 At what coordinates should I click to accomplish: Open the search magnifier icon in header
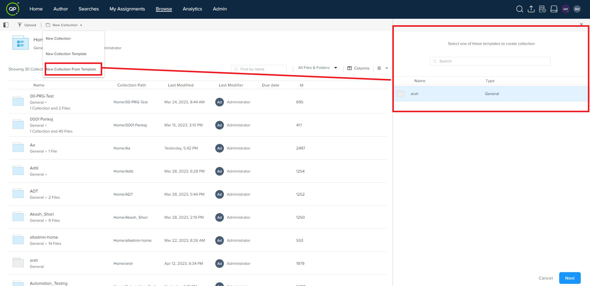tap(519, 9)
